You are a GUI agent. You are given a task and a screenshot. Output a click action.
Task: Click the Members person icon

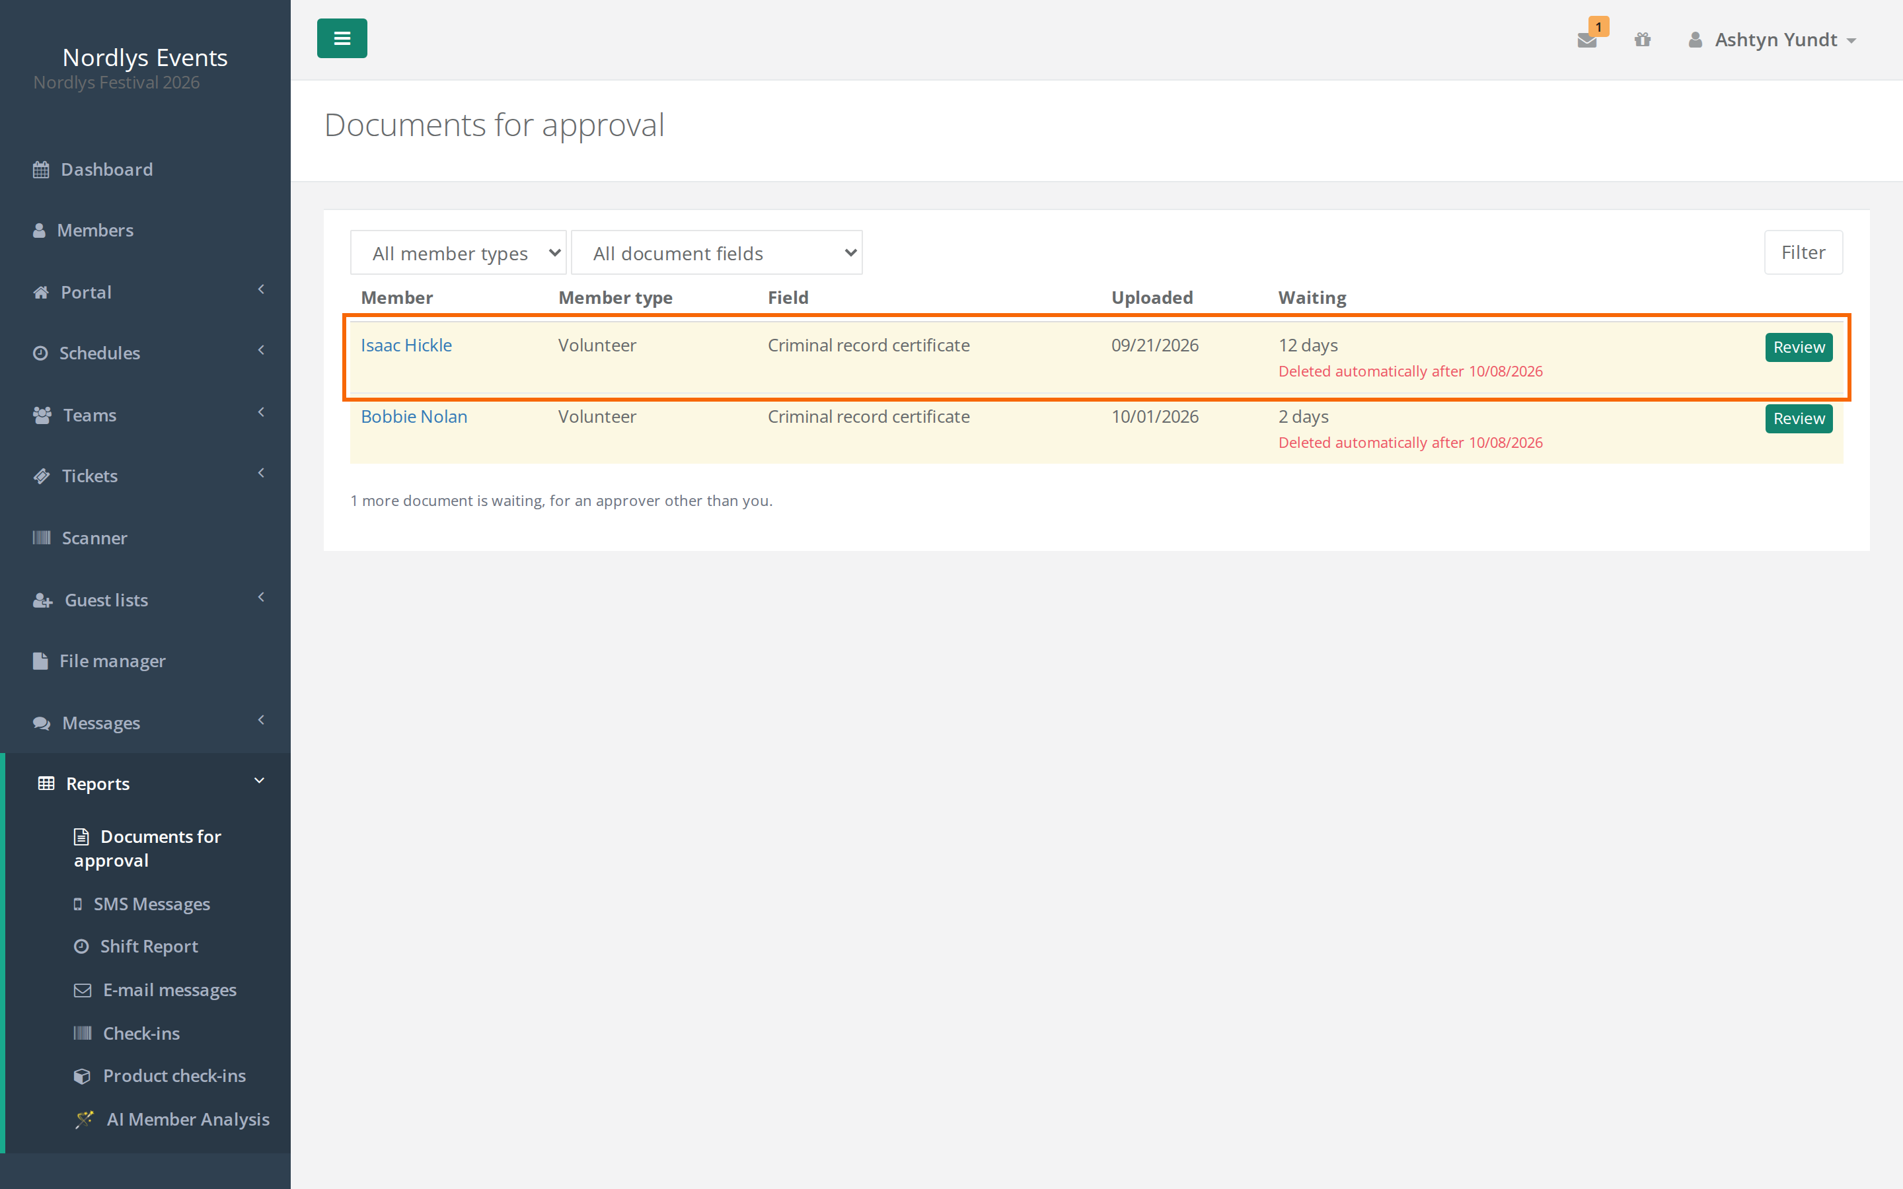[40, 231]
